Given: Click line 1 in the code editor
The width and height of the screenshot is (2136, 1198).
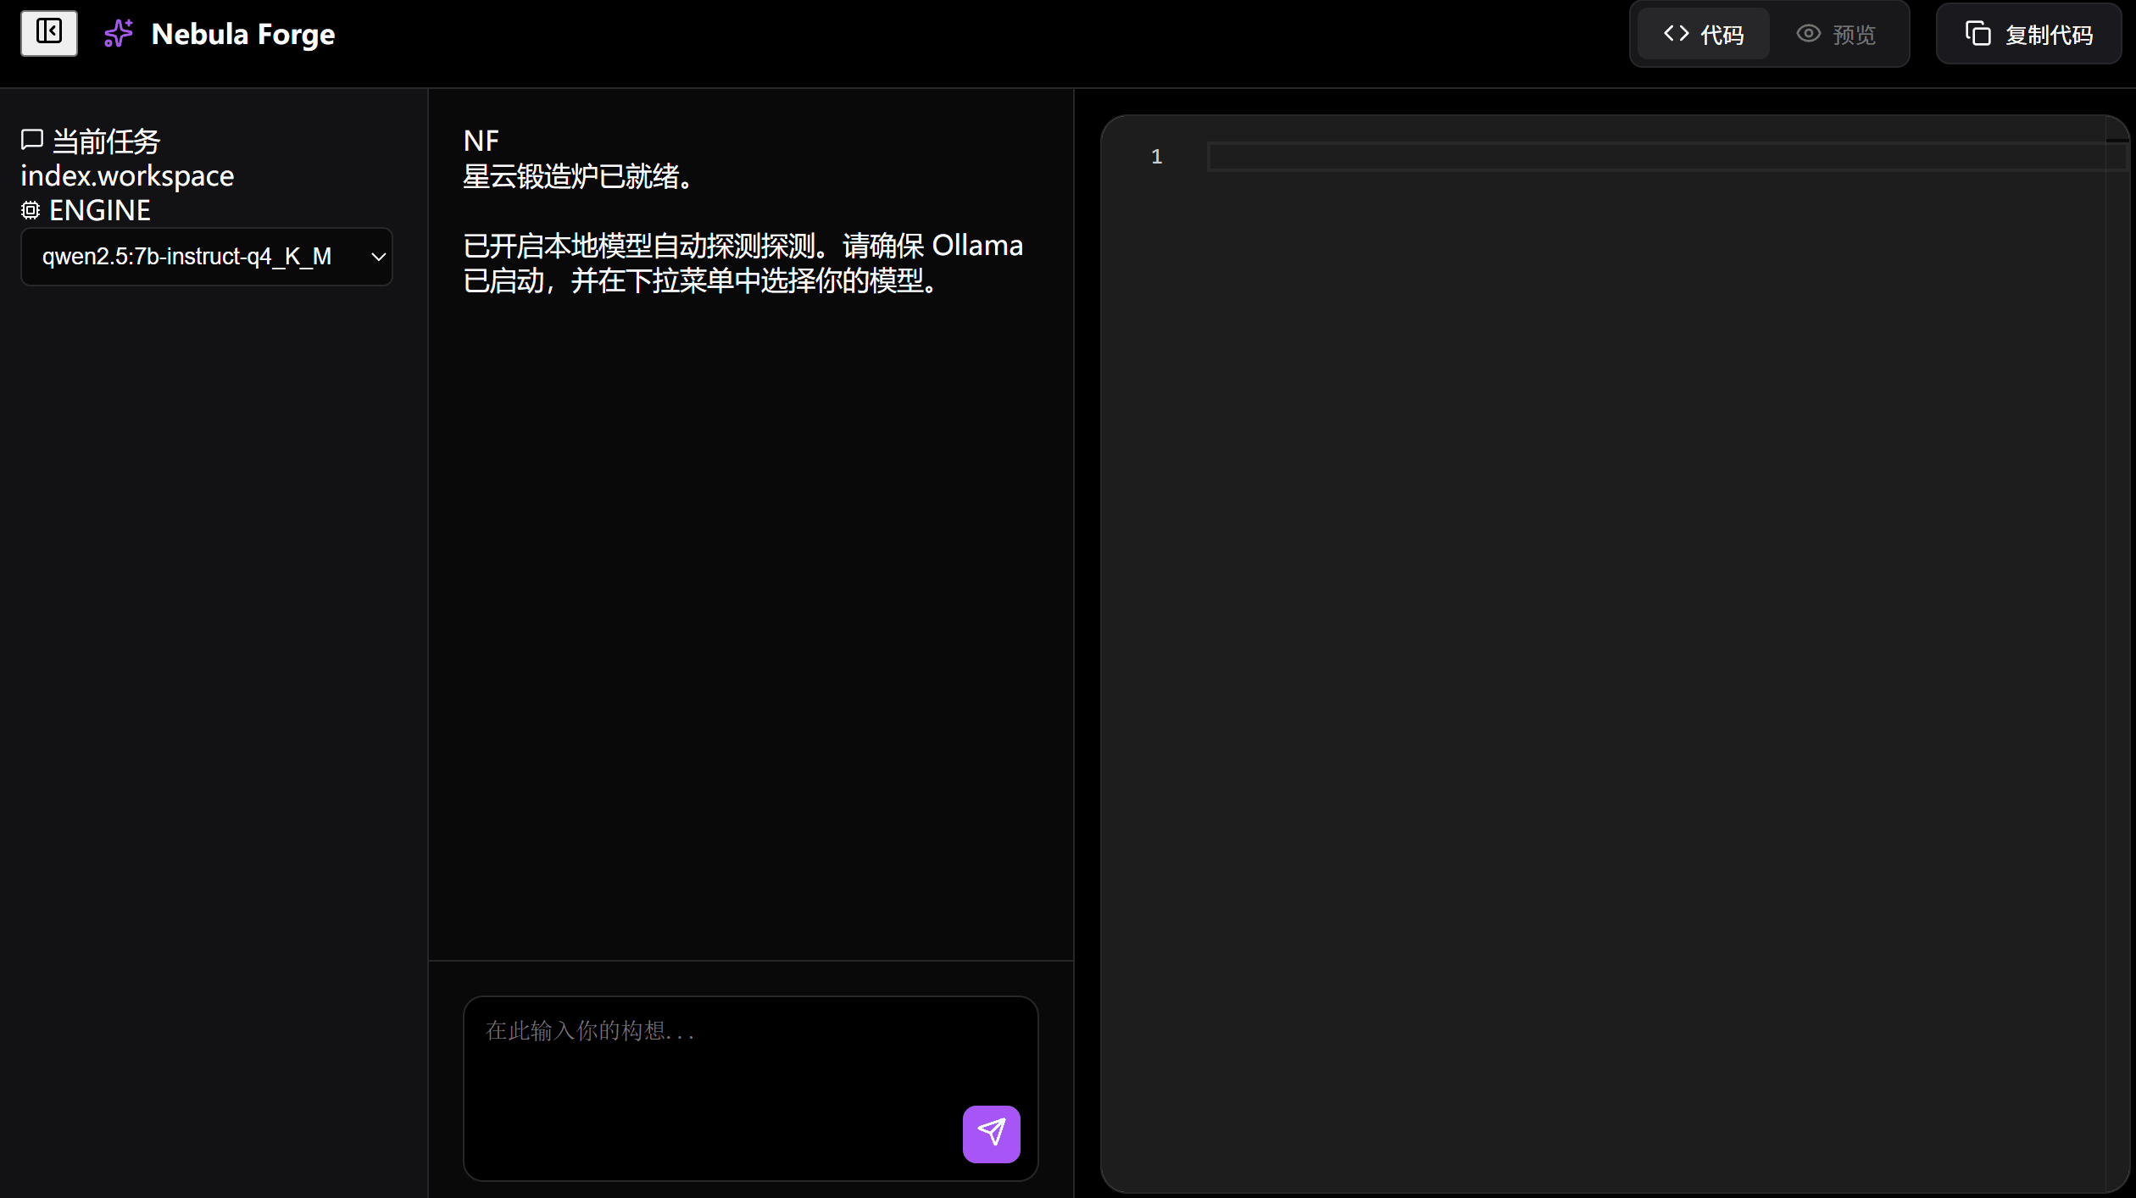Looking at the screenshot, I should click(x=1653, y=157).
